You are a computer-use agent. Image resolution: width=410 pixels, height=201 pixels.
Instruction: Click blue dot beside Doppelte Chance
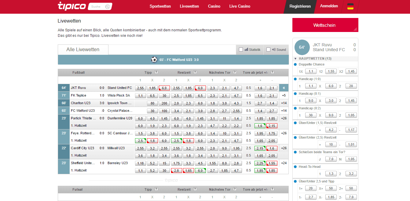pyautogui.click(x=295, y=64)
